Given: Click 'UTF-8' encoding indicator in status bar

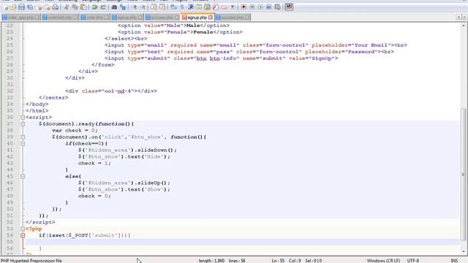Looking at the screenshot, I should 413,261.
